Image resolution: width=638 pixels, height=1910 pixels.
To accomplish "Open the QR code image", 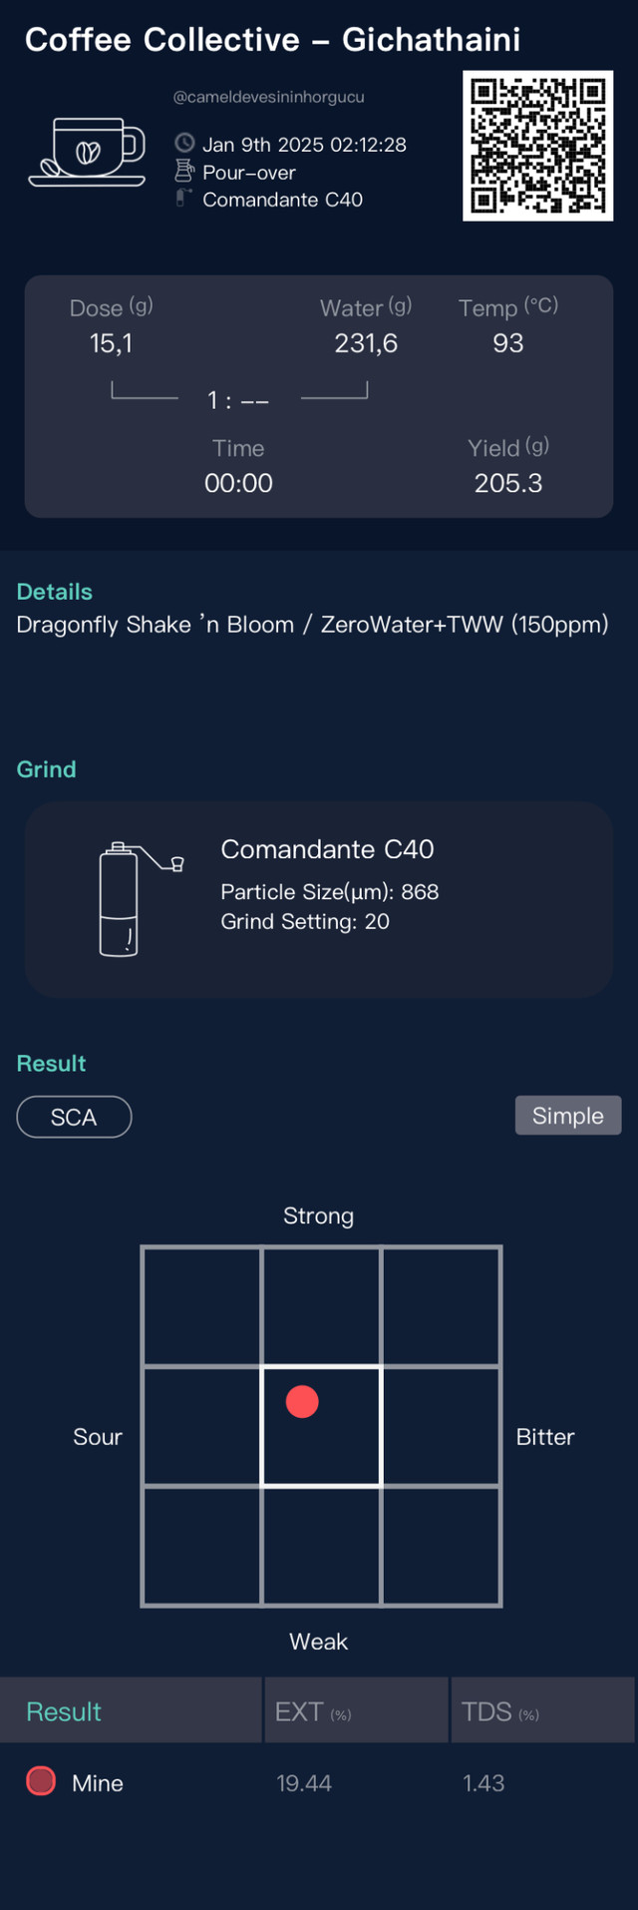I will pos(537,146).
